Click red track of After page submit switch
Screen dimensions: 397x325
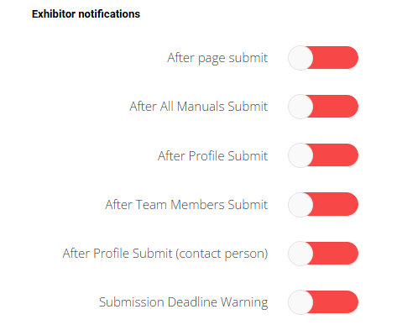(335, 58)
